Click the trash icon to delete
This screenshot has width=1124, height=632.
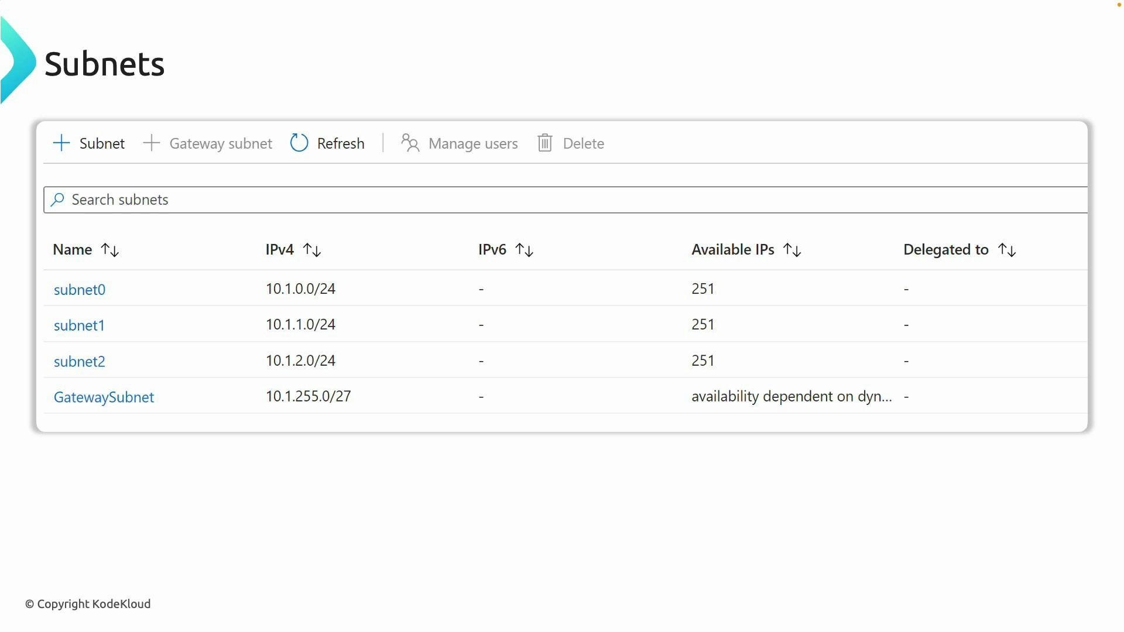[x=544, y=143]
